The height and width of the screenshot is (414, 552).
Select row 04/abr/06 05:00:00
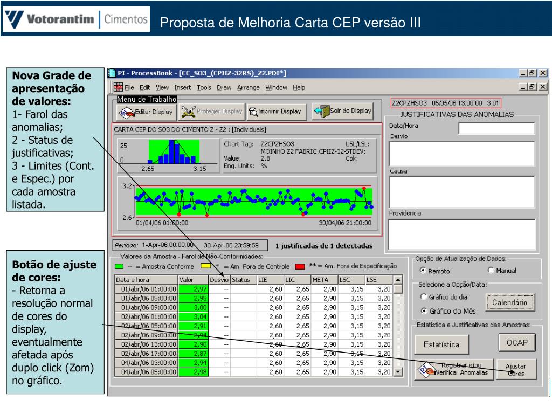(253, 372)
